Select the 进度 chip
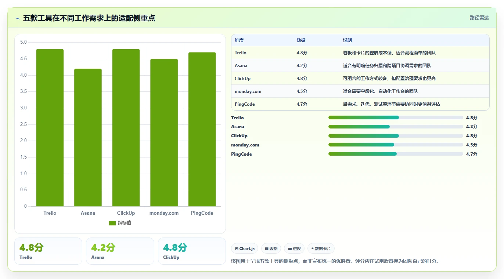This screenshot has width=504, height=279. click(294, 249)
